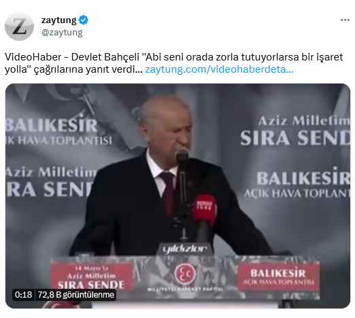Click the "72,8 B görüntülenme" view count

(75, 295)
